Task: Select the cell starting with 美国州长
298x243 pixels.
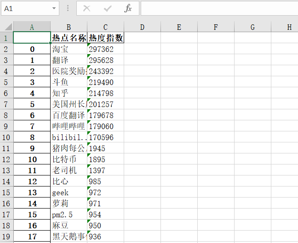Action: (69, 104)
